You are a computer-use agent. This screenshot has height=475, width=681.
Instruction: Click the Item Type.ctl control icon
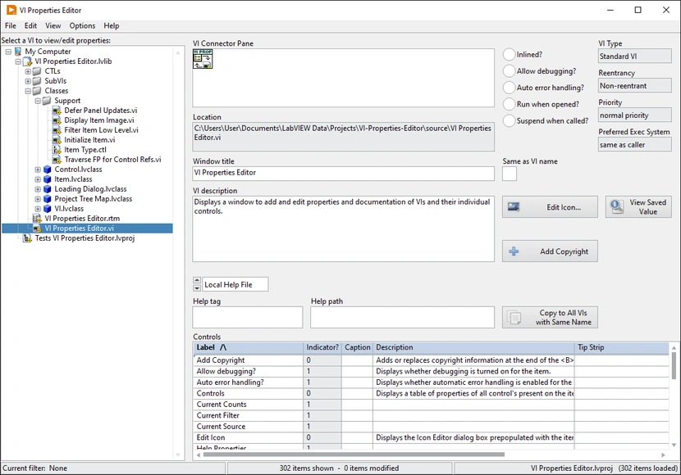57,150
